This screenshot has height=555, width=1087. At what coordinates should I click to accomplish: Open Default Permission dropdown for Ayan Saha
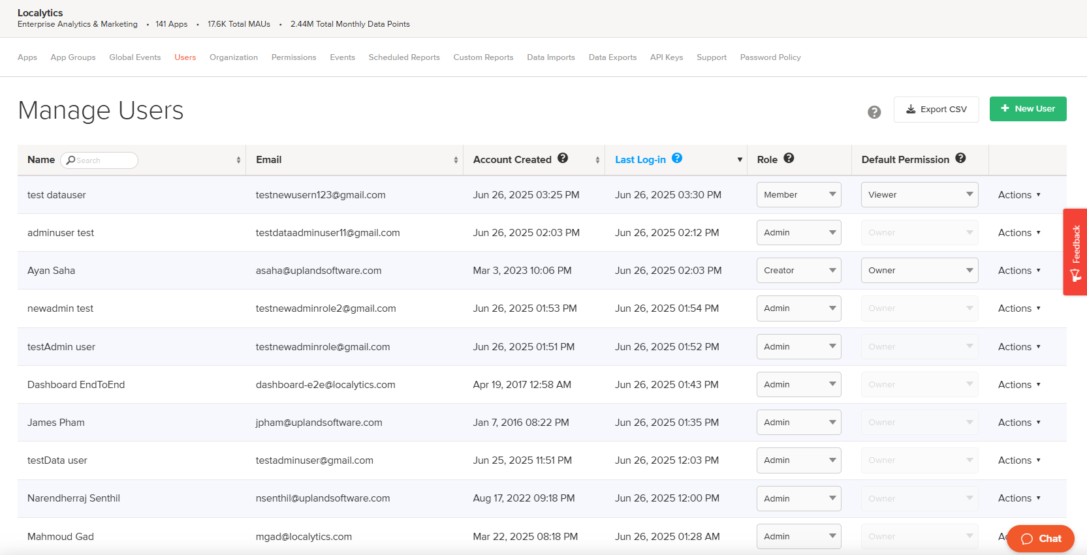tap(919, 271)
